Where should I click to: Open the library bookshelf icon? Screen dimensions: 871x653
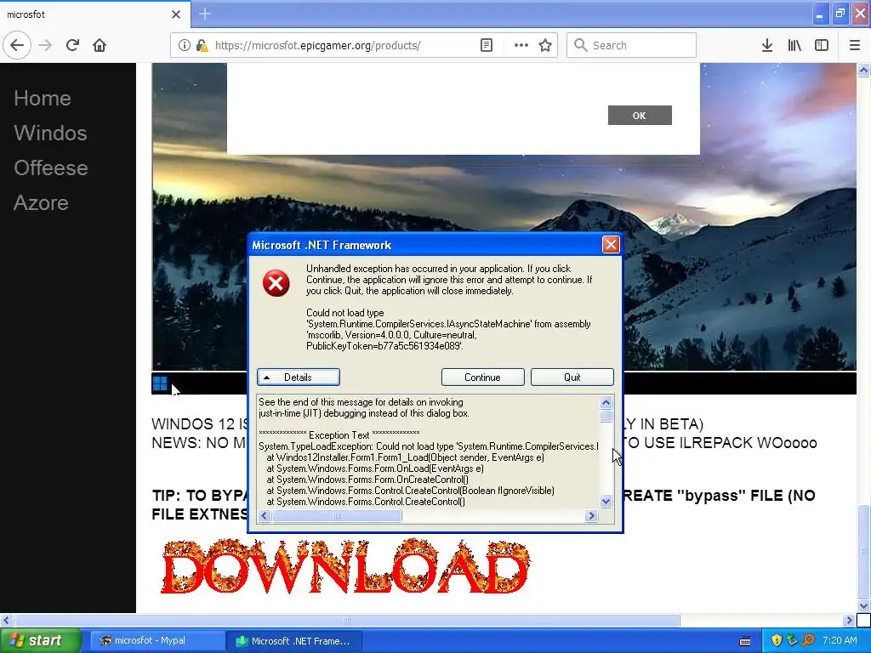[794, 46]
